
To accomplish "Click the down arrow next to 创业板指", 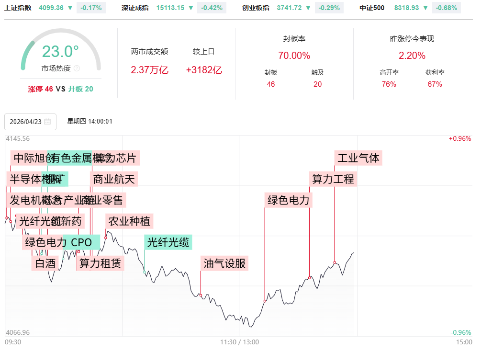I will [308, 8].
